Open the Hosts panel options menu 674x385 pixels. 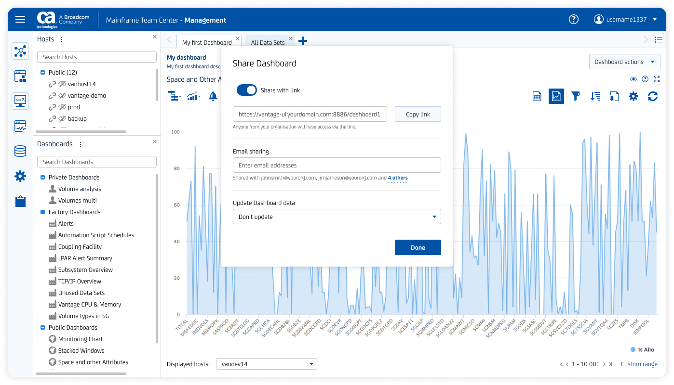[x=62, y=39]
